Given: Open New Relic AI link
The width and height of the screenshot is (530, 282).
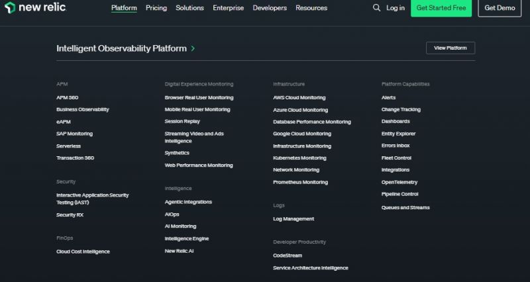Looking at the screenshot, I should (179, 251).
